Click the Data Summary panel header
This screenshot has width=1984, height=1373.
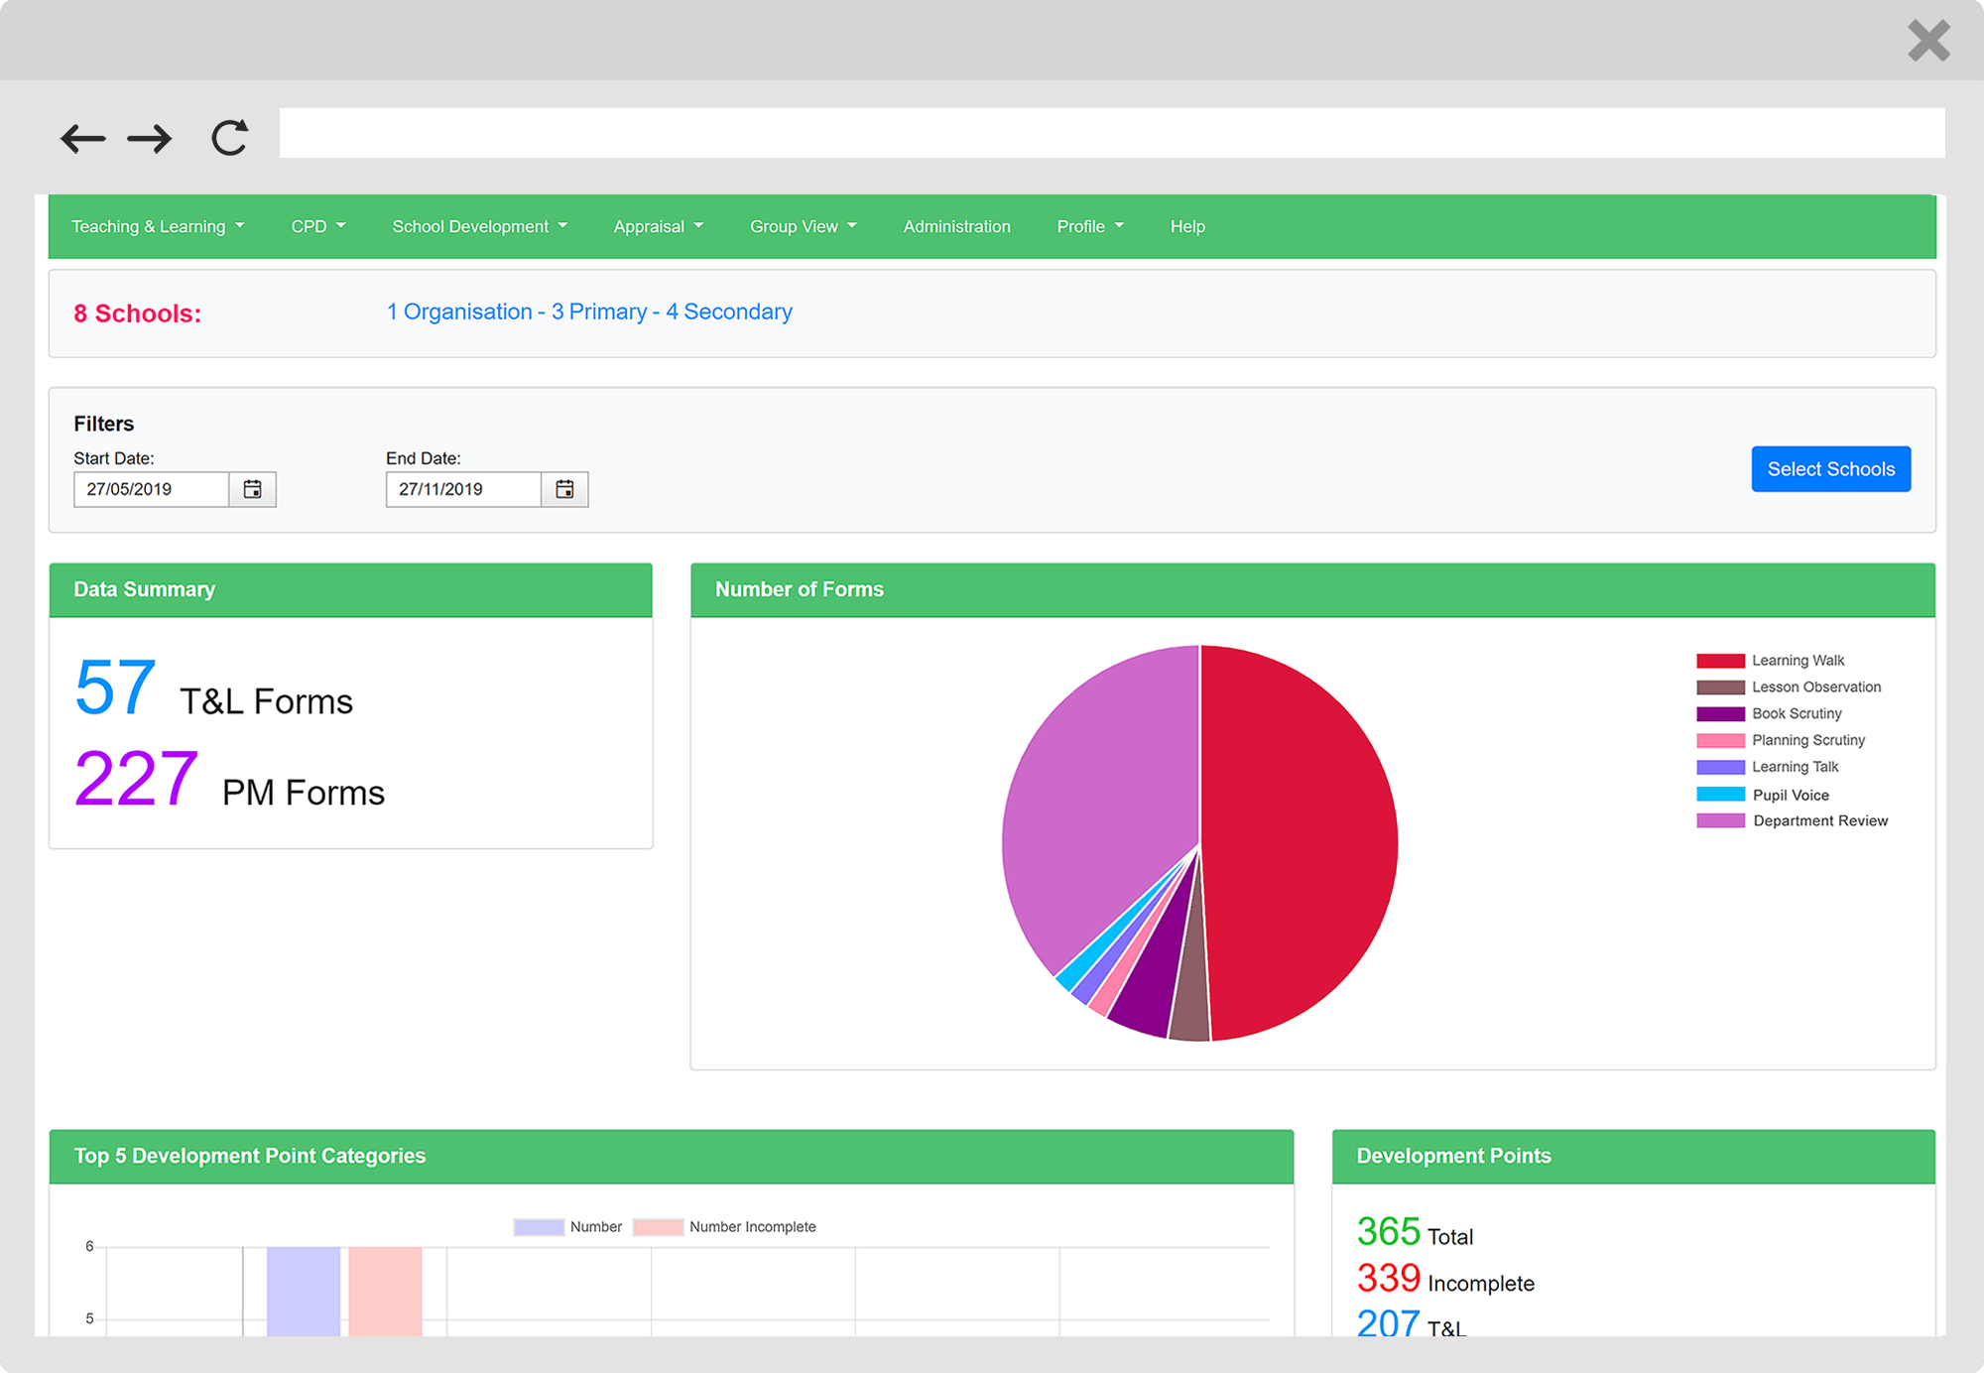tap(351, 590)
